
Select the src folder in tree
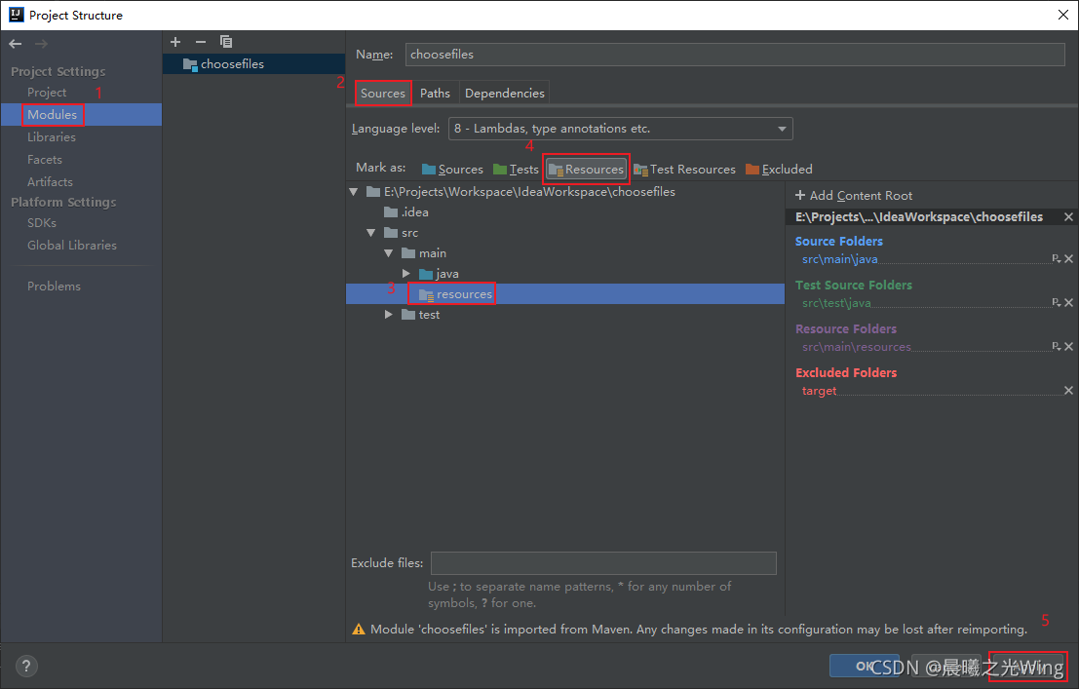[402, 233]
